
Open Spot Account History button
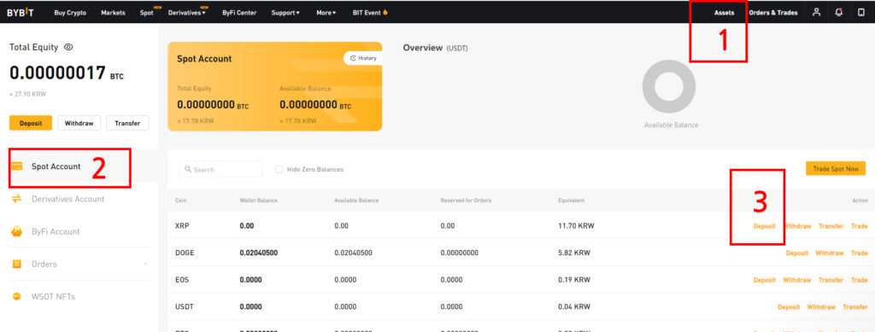[x=362, y=58]
